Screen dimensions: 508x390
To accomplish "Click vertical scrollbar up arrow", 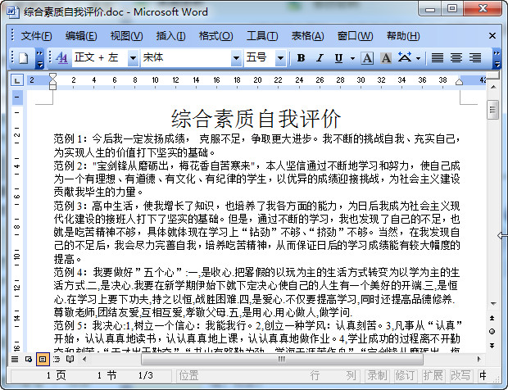I will 492,87.
